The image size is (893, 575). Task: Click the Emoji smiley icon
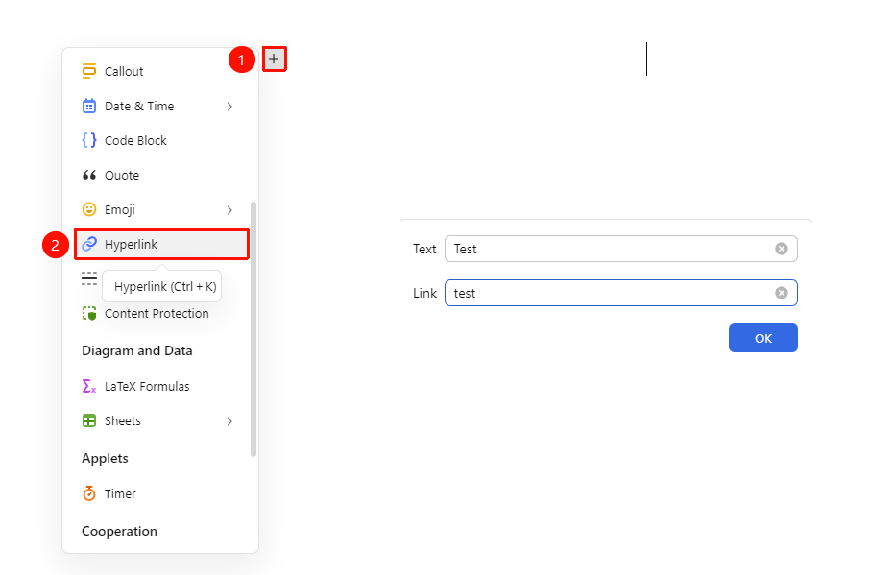click(89, 209)
